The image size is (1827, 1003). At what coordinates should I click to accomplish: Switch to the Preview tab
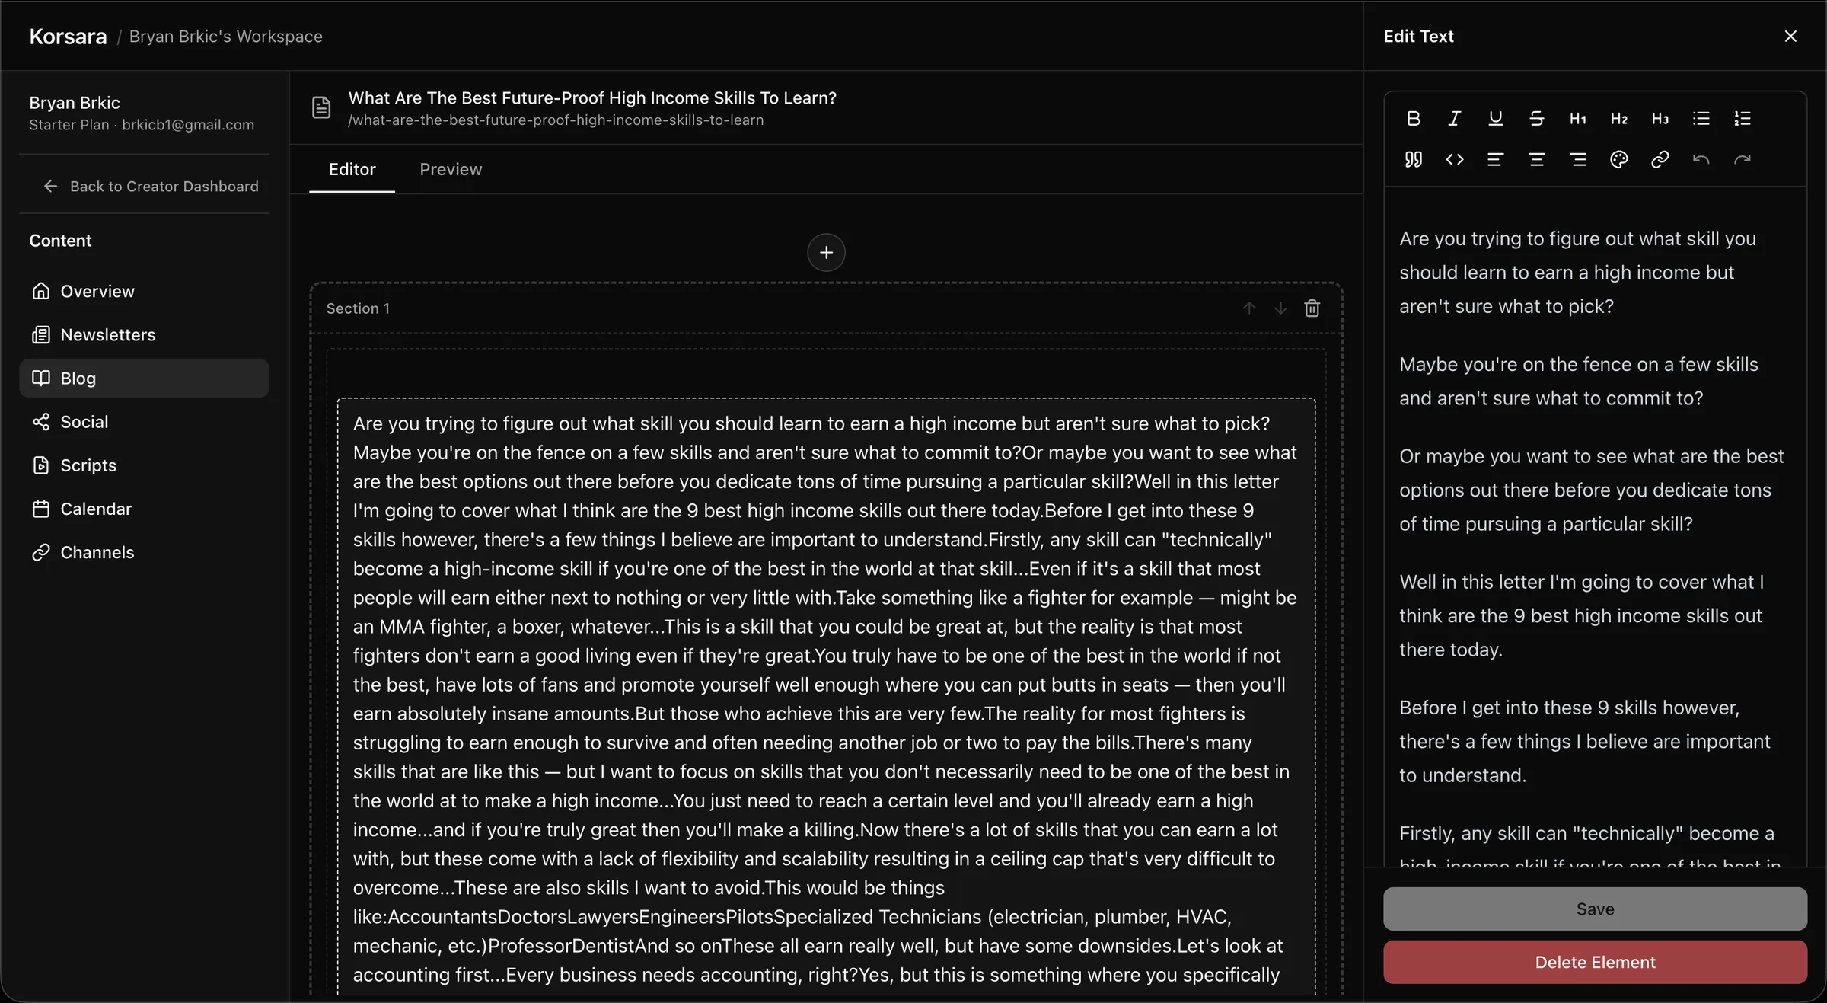tap(451, 169)
